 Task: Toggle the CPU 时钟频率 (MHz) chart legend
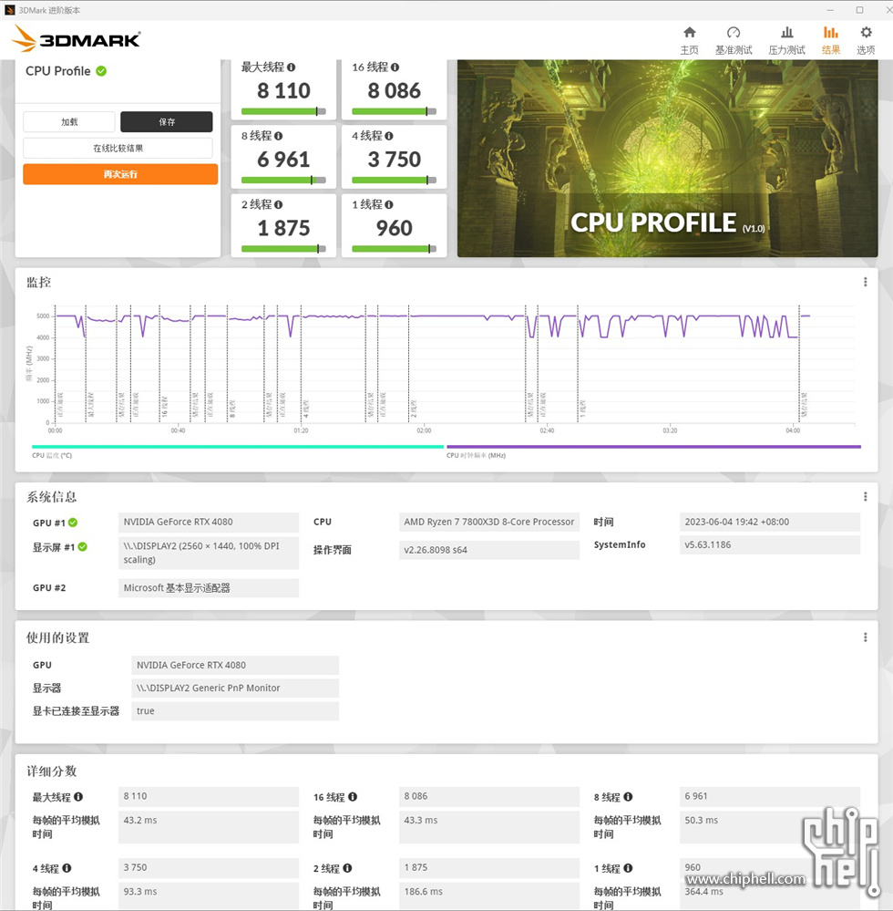click(x=653, y=450)
